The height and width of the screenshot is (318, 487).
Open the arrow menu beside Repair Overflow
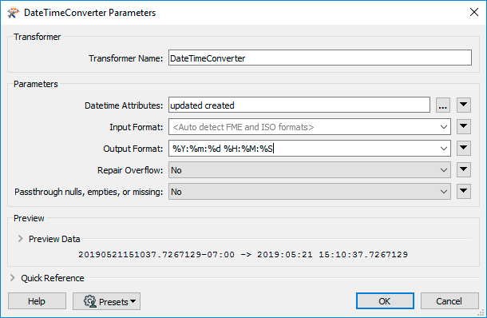pos(464,169)
